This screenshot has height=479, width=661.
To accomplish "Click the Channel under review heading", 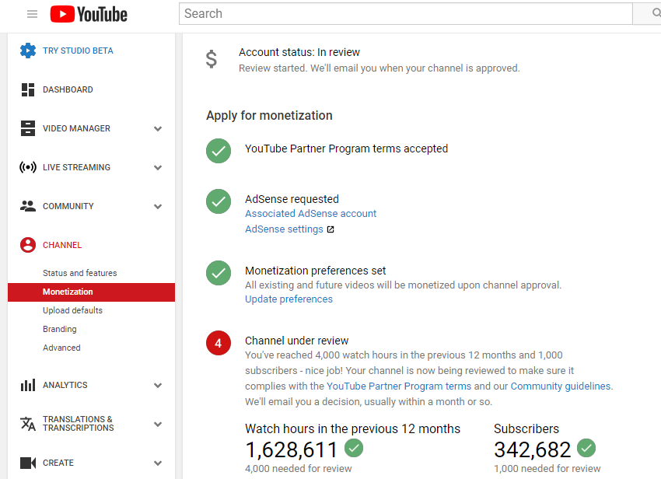I will (x=297, y=341).
